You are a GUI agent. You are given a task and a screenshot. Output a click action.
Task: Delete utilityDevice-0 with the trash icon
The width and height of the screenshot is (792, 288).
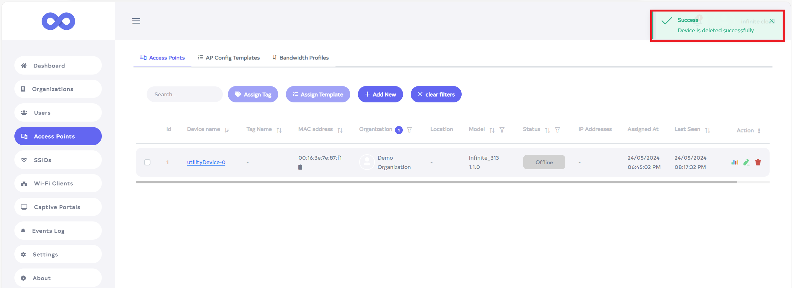pyautogui.click(x=758, y=162)
